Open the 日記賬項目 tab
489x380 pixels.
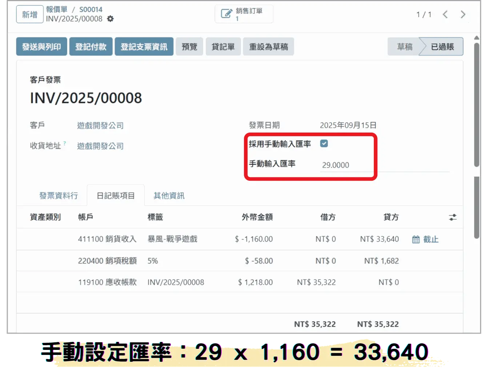pos(116,196)
